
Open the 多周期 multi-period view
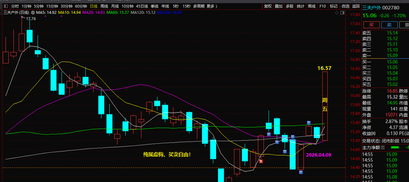(199, 6)
